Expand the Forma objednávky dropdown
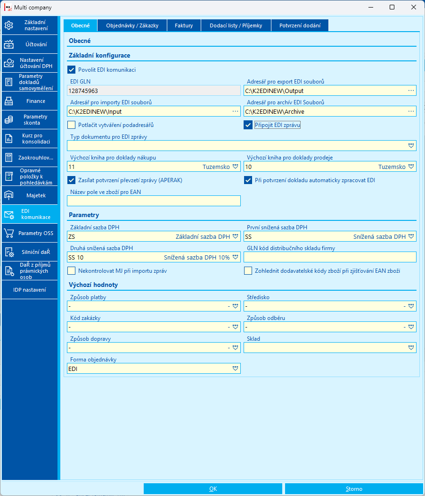425x496 pixels. 235,369
